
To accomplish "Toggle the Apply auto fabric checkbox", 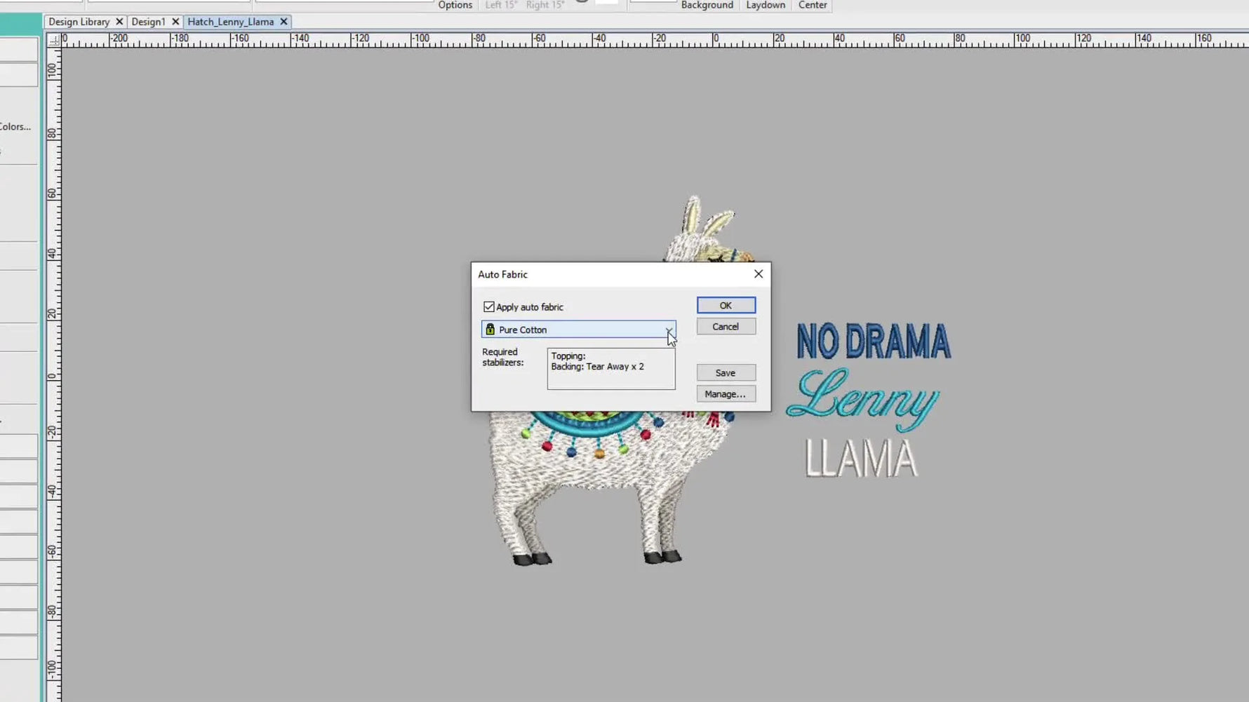I will (x=489, y=307).
